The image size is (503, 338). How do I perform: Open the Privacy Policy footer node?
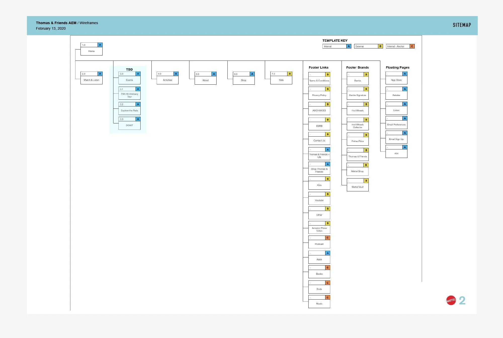point(319,95)
